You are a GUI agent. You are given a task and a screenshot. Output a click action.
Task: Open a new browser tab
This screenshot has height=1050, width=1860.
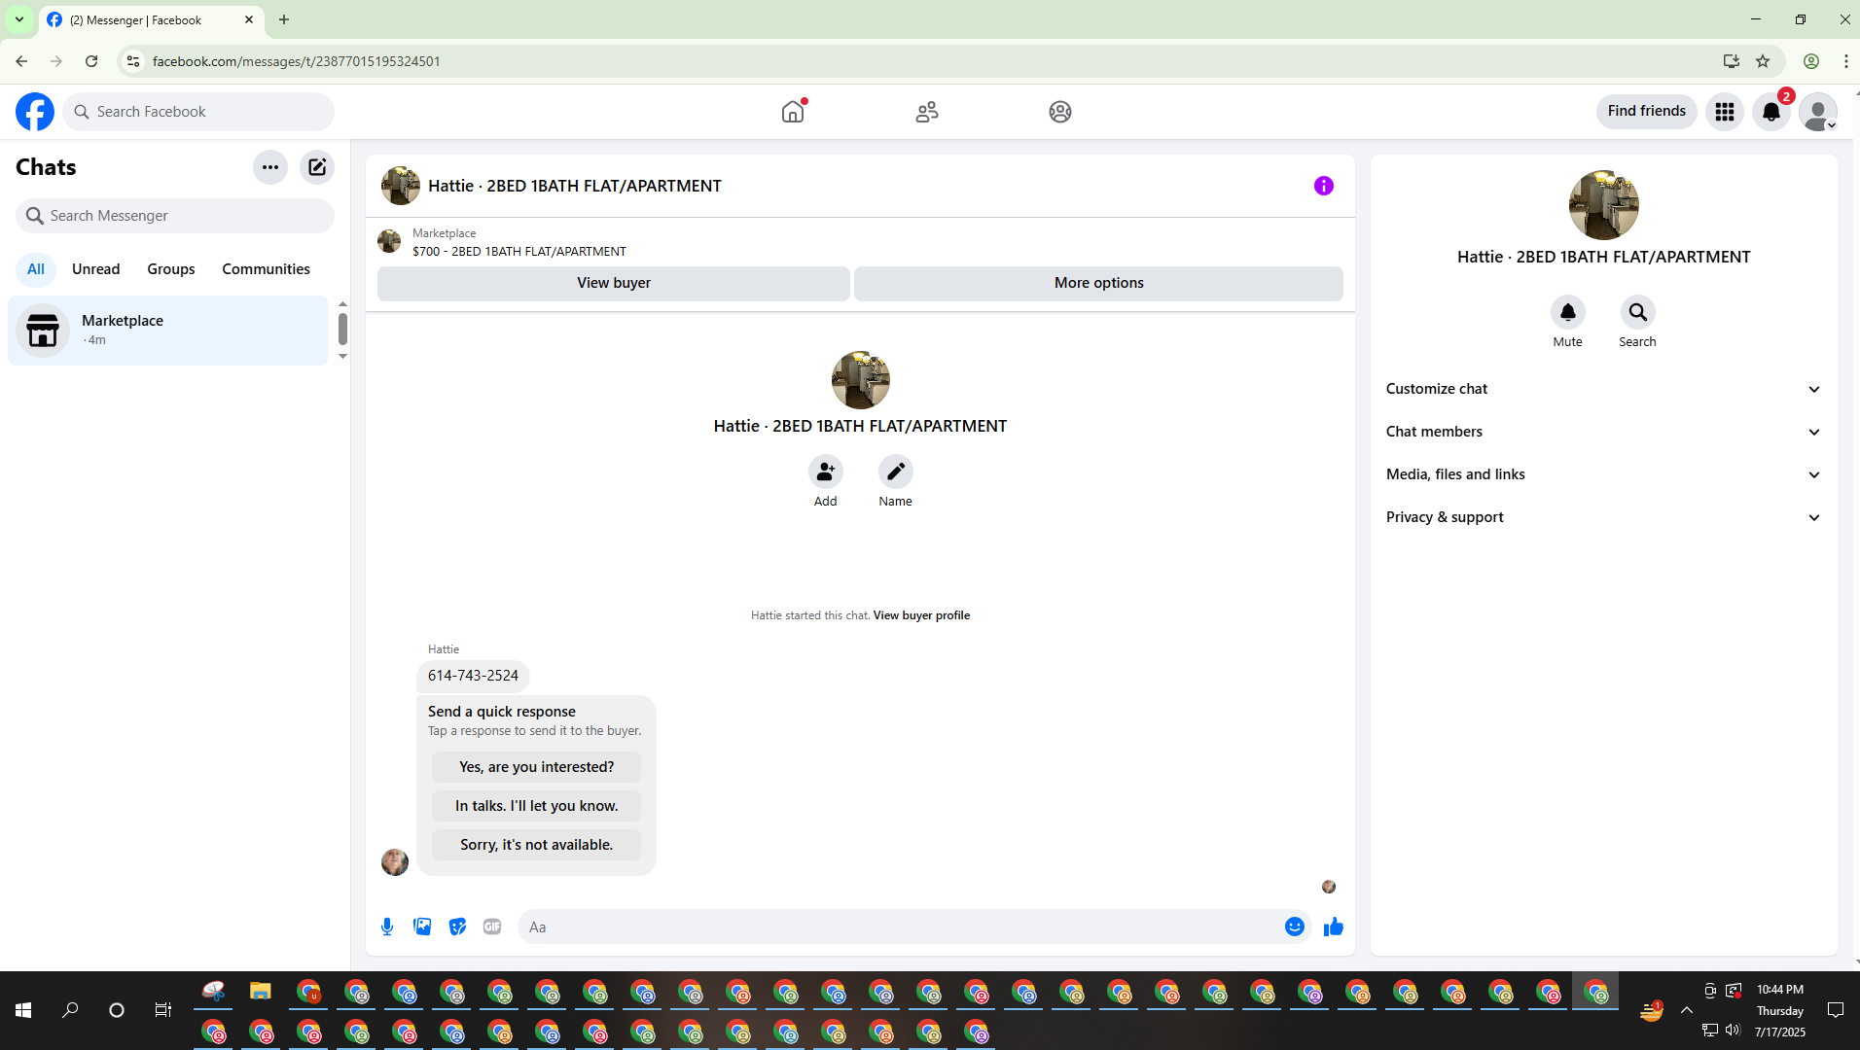(x=284, y=19)
